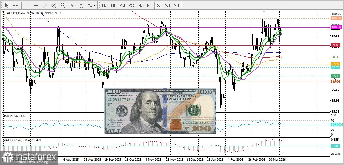Select the 97.76 cyan price label
344x165 pixels.
336,67
